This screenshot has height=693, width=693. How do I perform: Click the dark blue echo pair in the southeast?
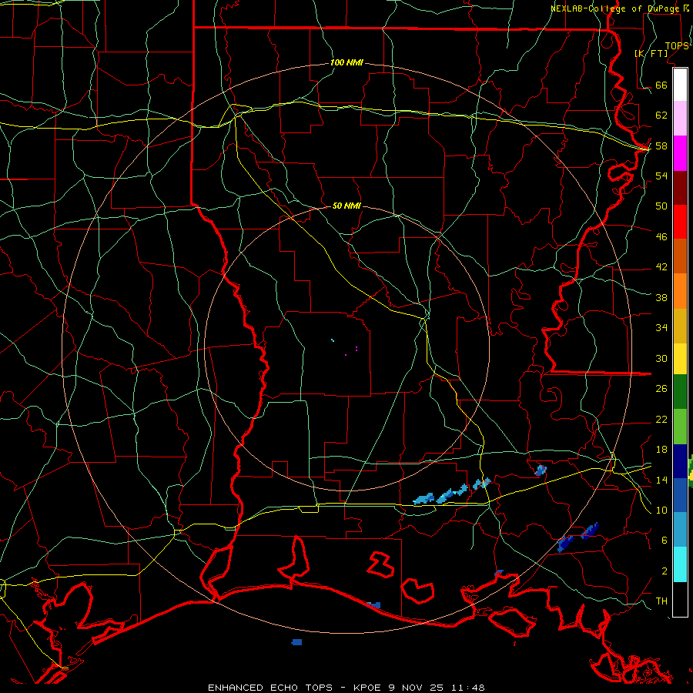577,537
